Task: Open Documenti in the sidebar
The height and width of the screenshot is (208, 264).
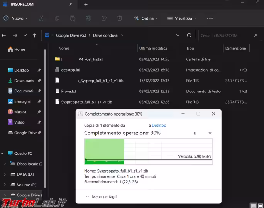Action: point(24,91)
